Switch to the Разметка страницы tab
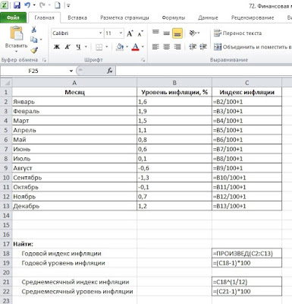 pos(124,17)
